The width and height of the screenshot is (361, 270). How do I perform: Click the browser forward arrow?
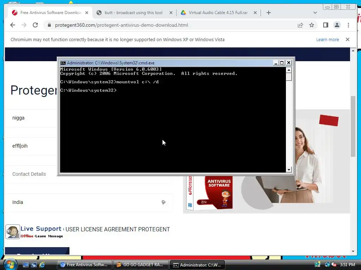pyautogui.click(x=24, y=25)
